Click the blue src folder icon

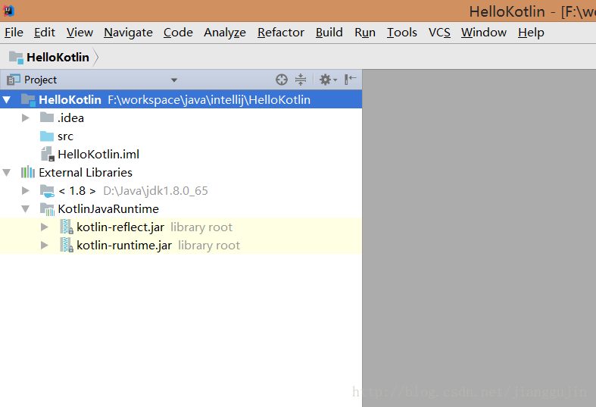(x=47, y=136)
